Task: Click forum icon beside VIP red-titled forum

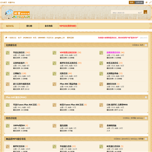Action: 54,53
